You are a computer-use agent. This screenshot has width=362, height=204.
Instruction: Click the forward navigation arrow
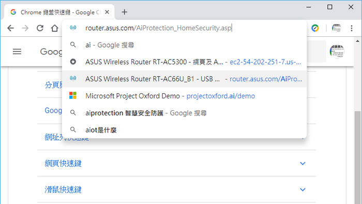[x=25, y=28]
